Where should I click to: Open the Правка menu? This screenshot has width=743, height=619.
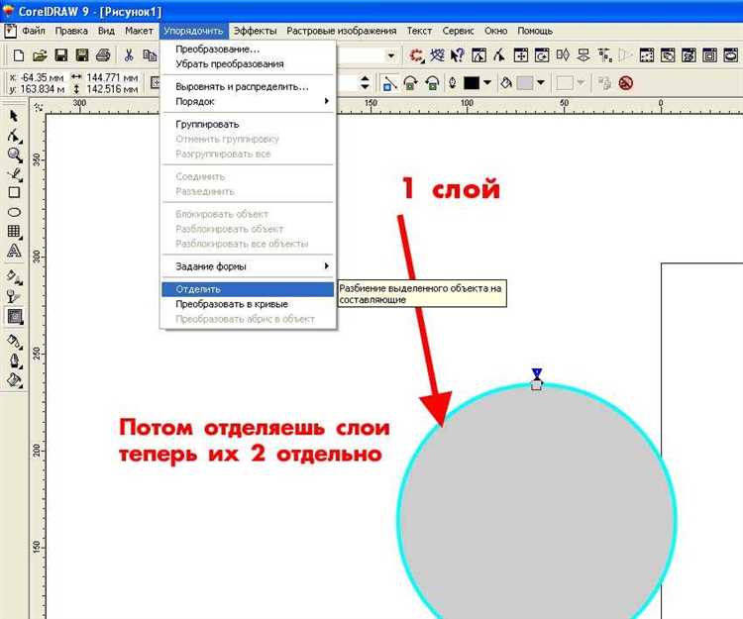click(71, 31)
